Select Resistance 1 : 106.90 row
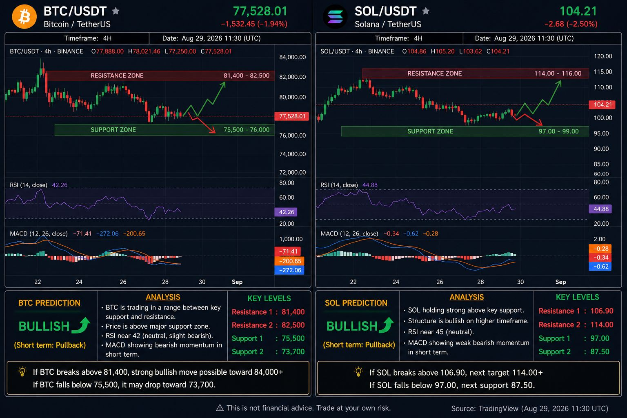Image resolution: width=627 pixels, height=418 pixels. pyautogui.click(x=576, y=311)
